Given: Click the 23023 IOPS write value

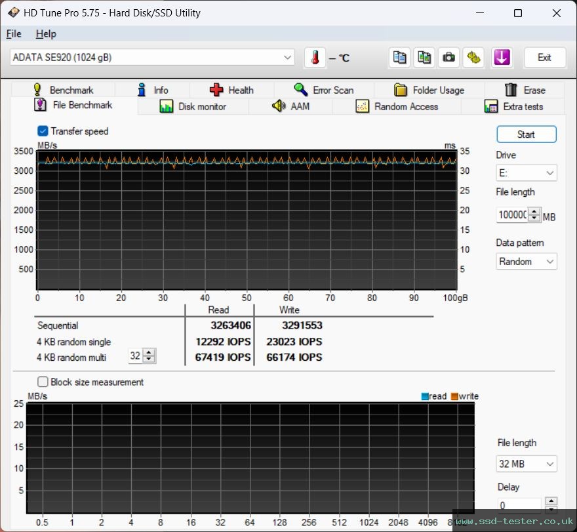Looking at the screenshot, I should coord(294,342).
